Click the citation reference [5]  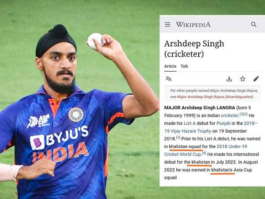click(178, 137)
